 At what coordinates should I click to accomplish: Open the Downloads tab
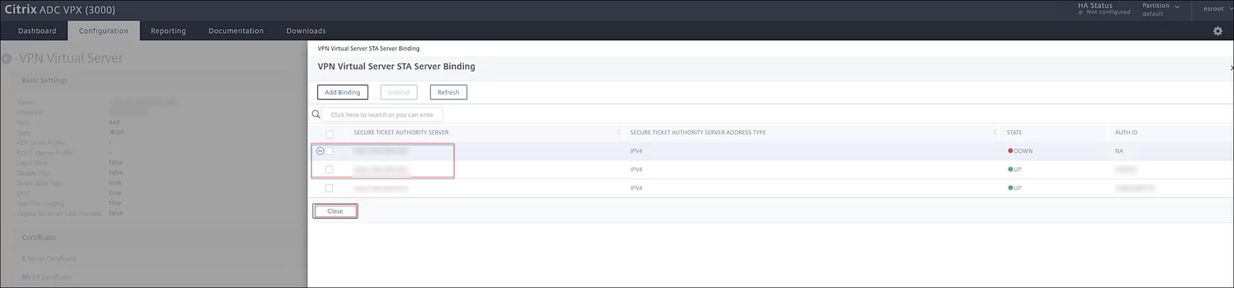[x=306, y=31]
